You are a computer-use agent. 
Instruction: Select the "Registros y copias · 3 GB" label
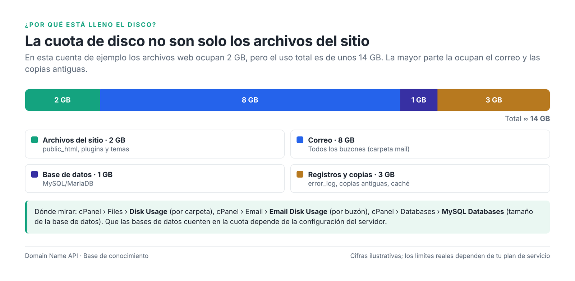pos(351,175)
